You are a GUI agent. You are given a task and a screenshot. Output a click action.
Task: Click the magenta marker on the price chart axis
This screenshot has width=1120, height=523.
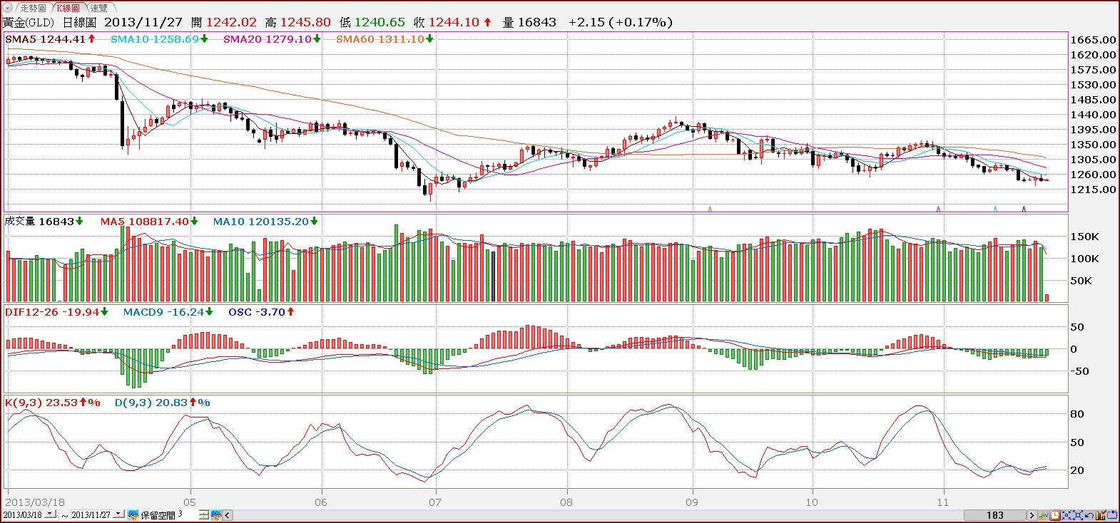point(938,209)
